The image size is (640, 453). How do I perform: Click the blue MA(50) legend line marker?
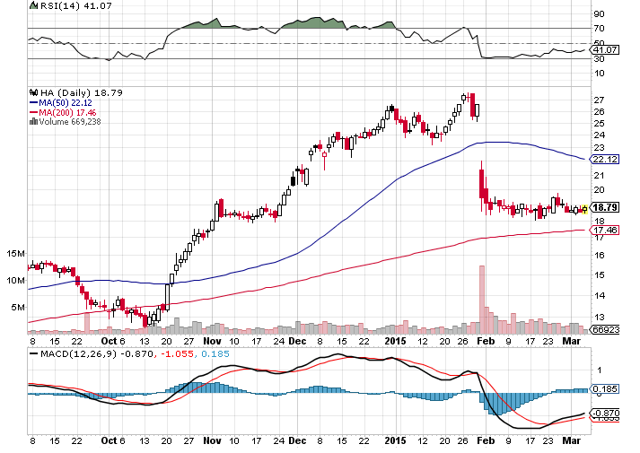(x=33, y=103)
